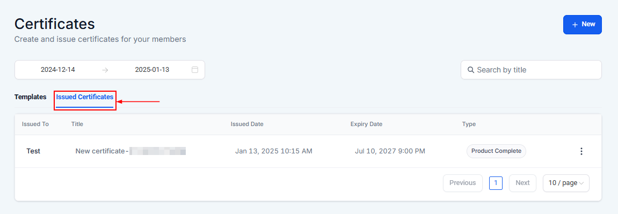
Task: Open the New certificate title entry
Action: pyautogui.click(x=130, y=151)
